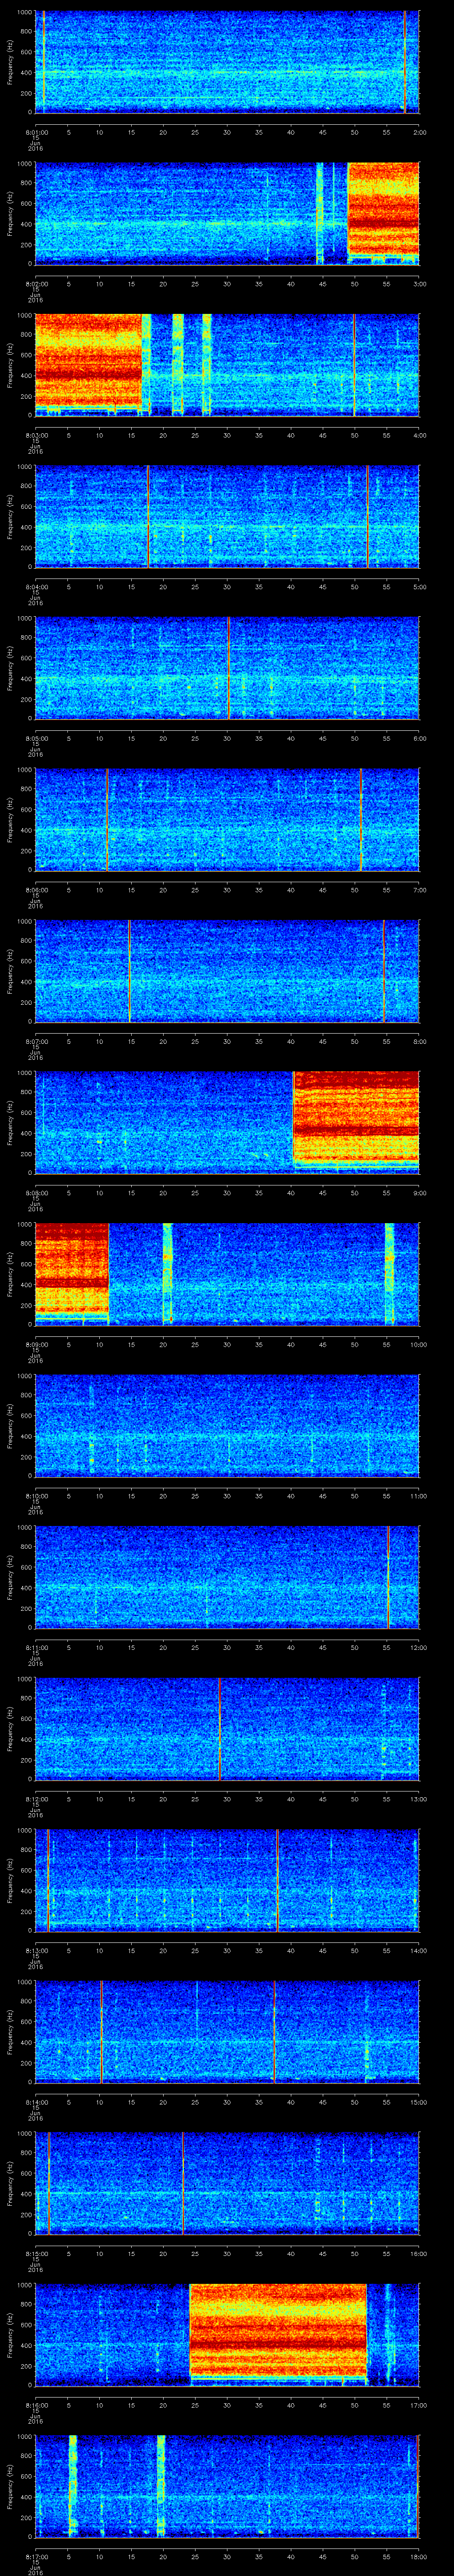Click the 8:03:00 start time label
Image resolution: width=454 pixels, height=2576 pixels.
[x=36, y=435]
